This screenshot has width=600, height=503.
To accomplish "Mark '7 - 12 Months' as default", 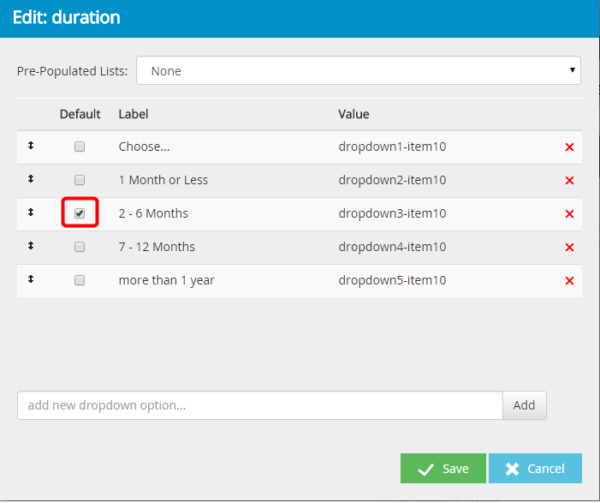I will click(x=80, y=247).
